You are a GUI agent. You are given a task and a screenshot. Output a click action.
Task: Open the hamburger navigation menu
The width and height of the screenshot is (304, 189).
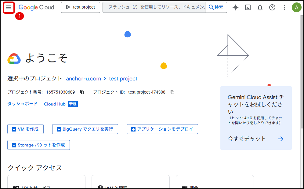[9, 7]
